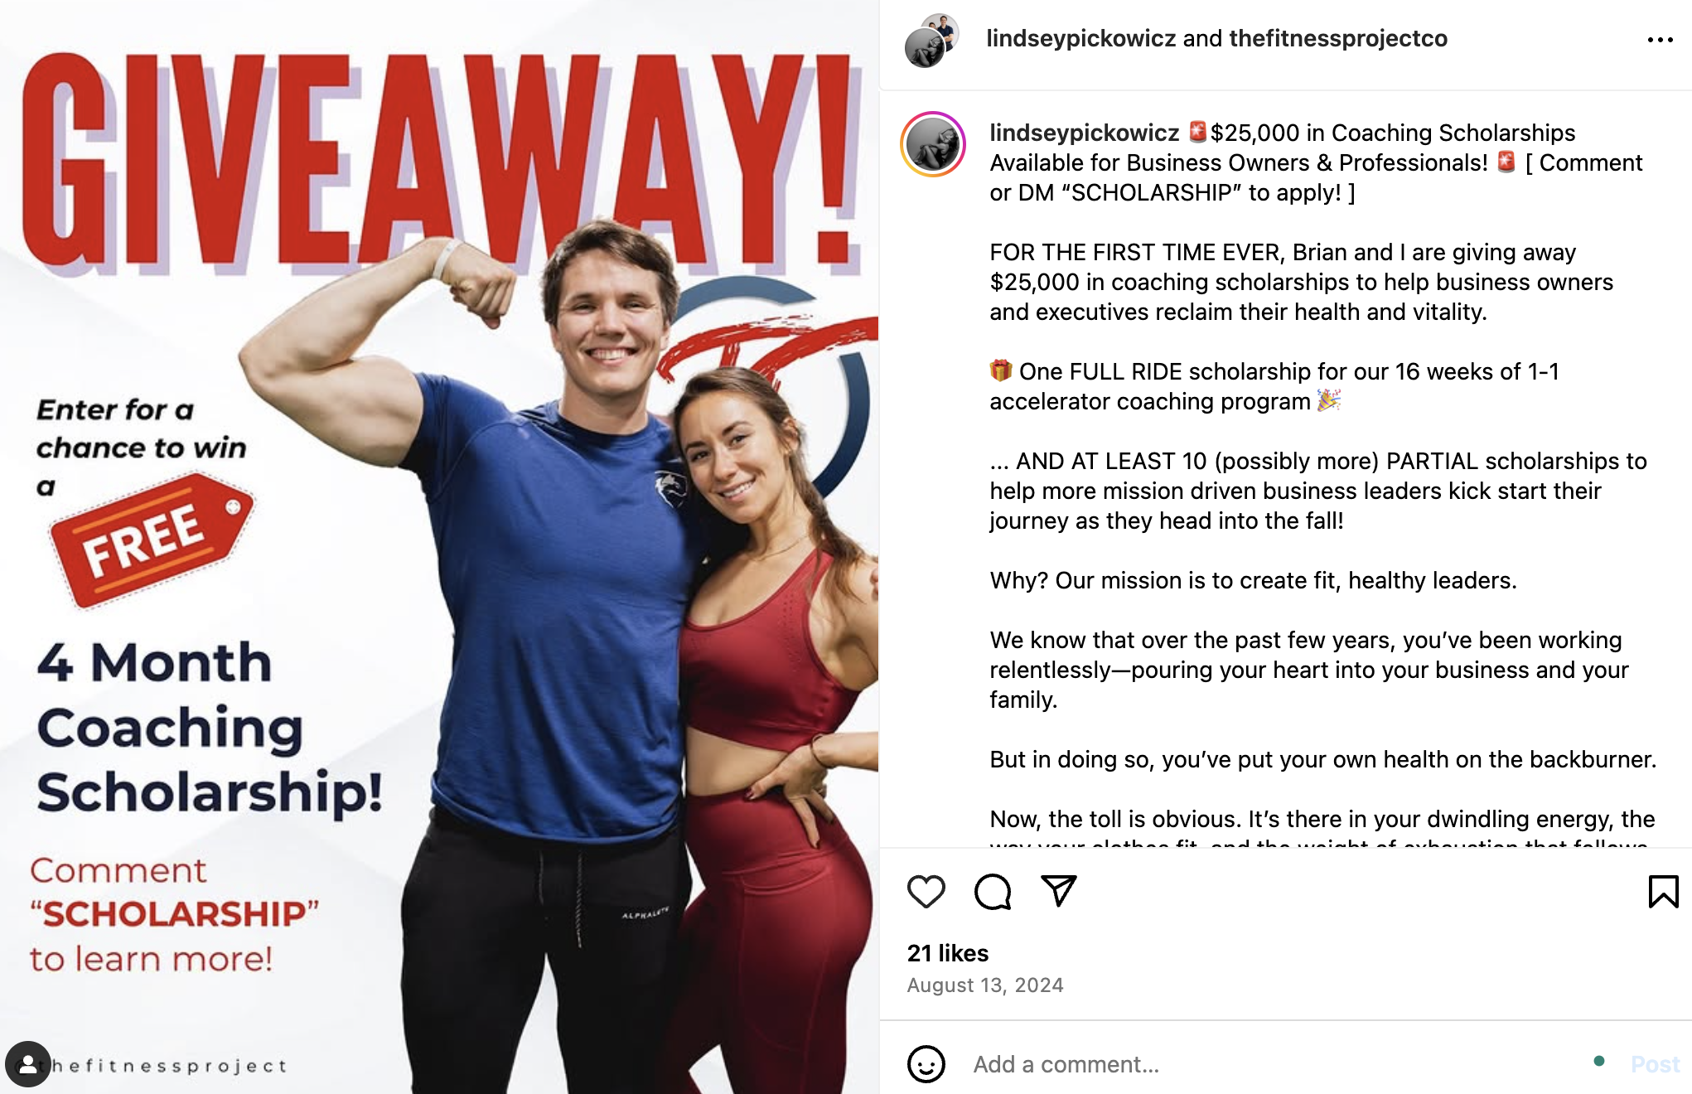This screenshot has width=1692, height=1094.
Task: Click the Add a comment field
Action: click(x=1276, y=1064)
